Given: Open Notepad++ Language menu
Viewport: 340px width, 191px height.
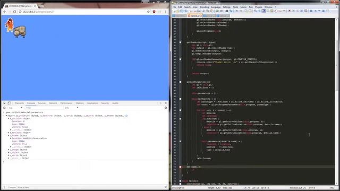Looking at the screenshot, I should 216,7.
